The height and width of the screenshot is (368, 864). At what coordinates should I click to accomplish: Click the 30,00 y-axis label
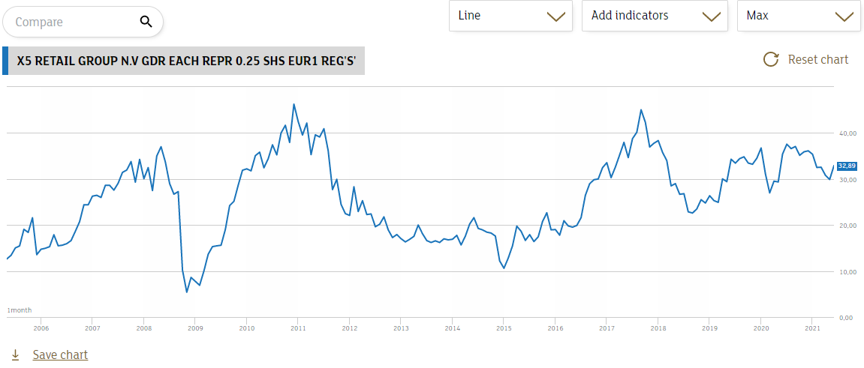(x=847, y=180)
